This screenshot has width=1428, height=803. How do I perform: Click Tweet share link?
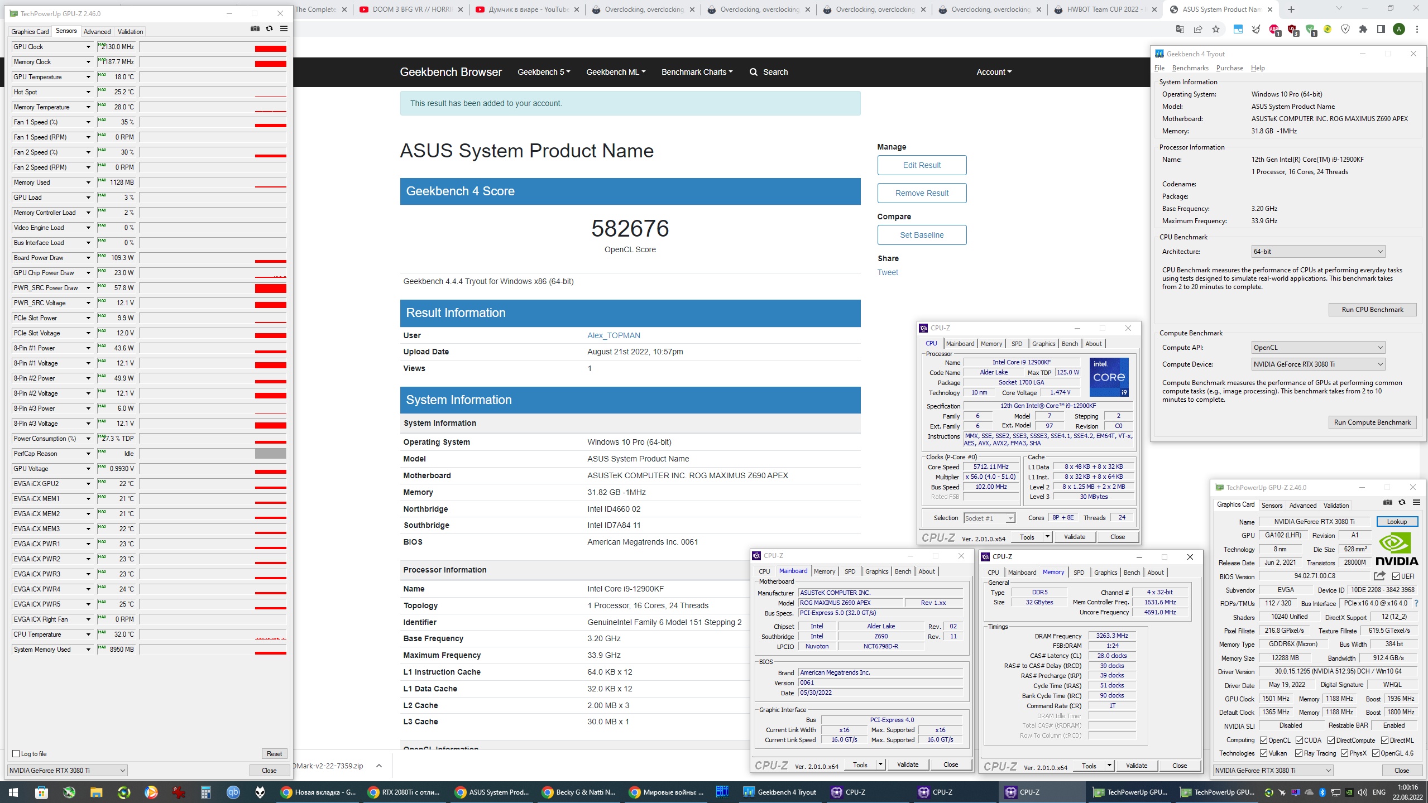[x=888, y=272]
